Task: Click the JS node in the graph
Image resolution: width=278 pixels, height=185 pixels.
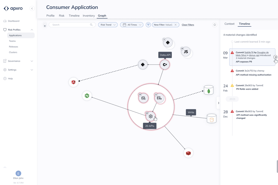Action: 186,52
